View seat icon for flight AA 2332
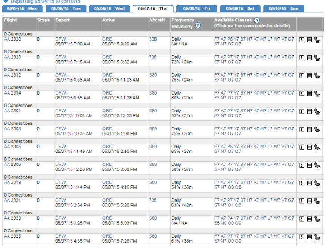 [317, 76]
